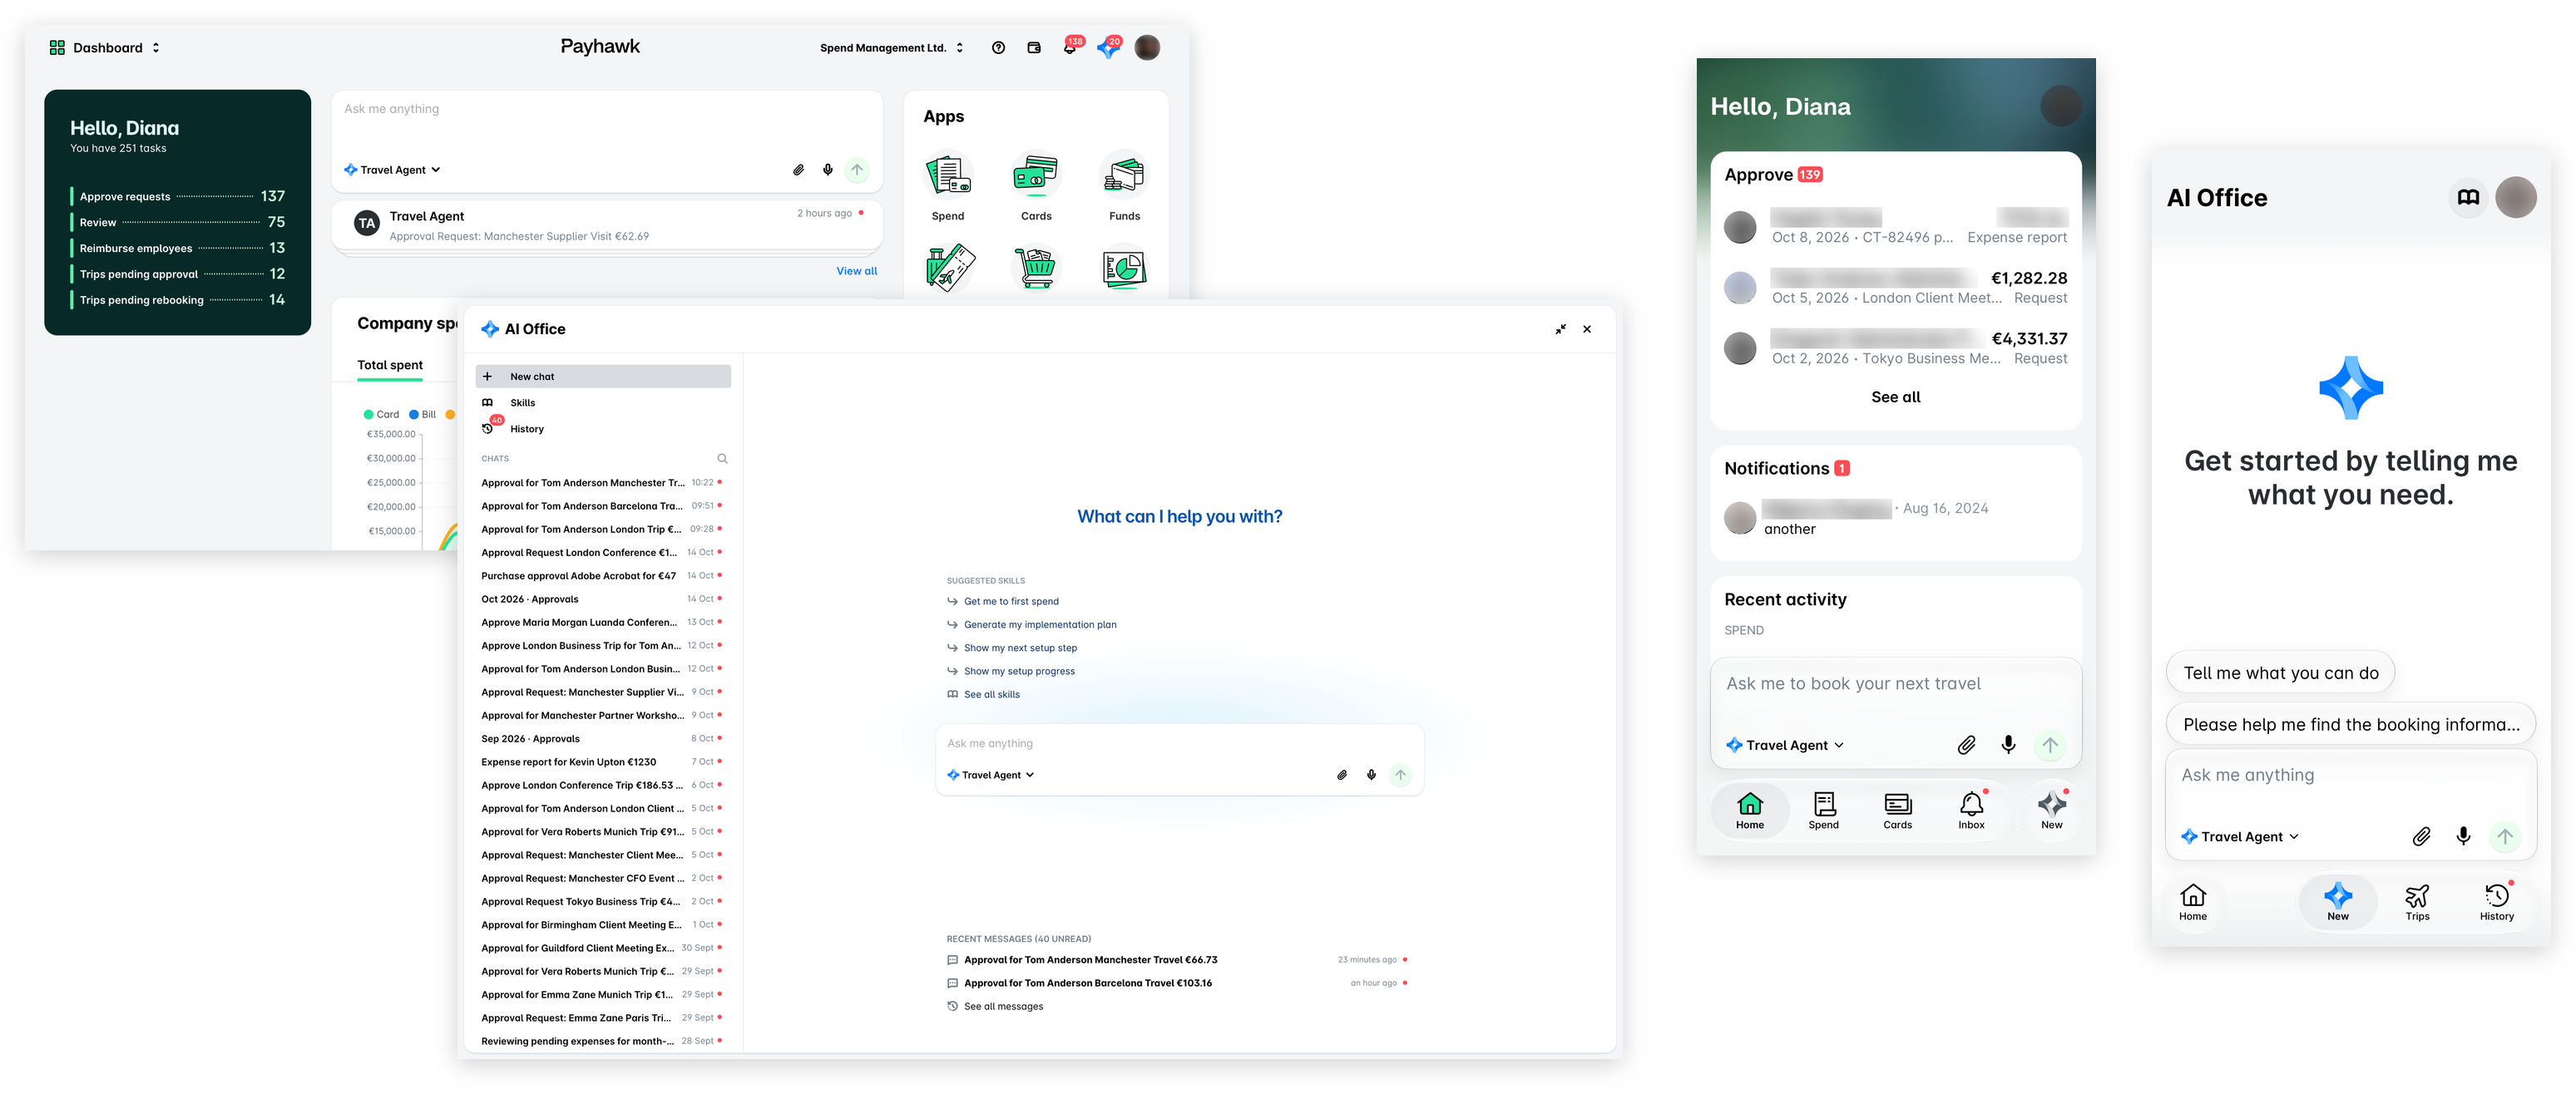This screenshot has width=2576, height=1094.
Task: Click the Card green legend dot in chart
Action: 368,415
